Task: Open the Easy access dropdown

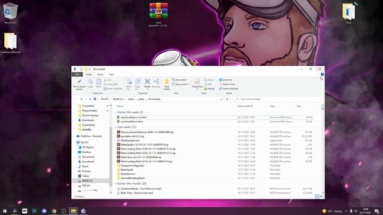Action: pos(181,84)
